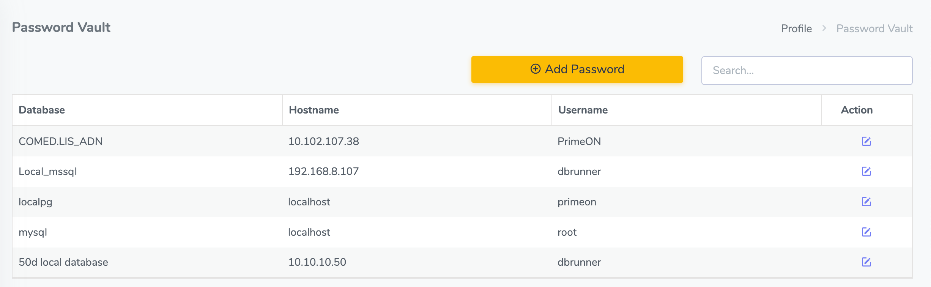Screen dimensions: 931x287
Task: Click the breadcrumb chevron separator
Action: 824,28
